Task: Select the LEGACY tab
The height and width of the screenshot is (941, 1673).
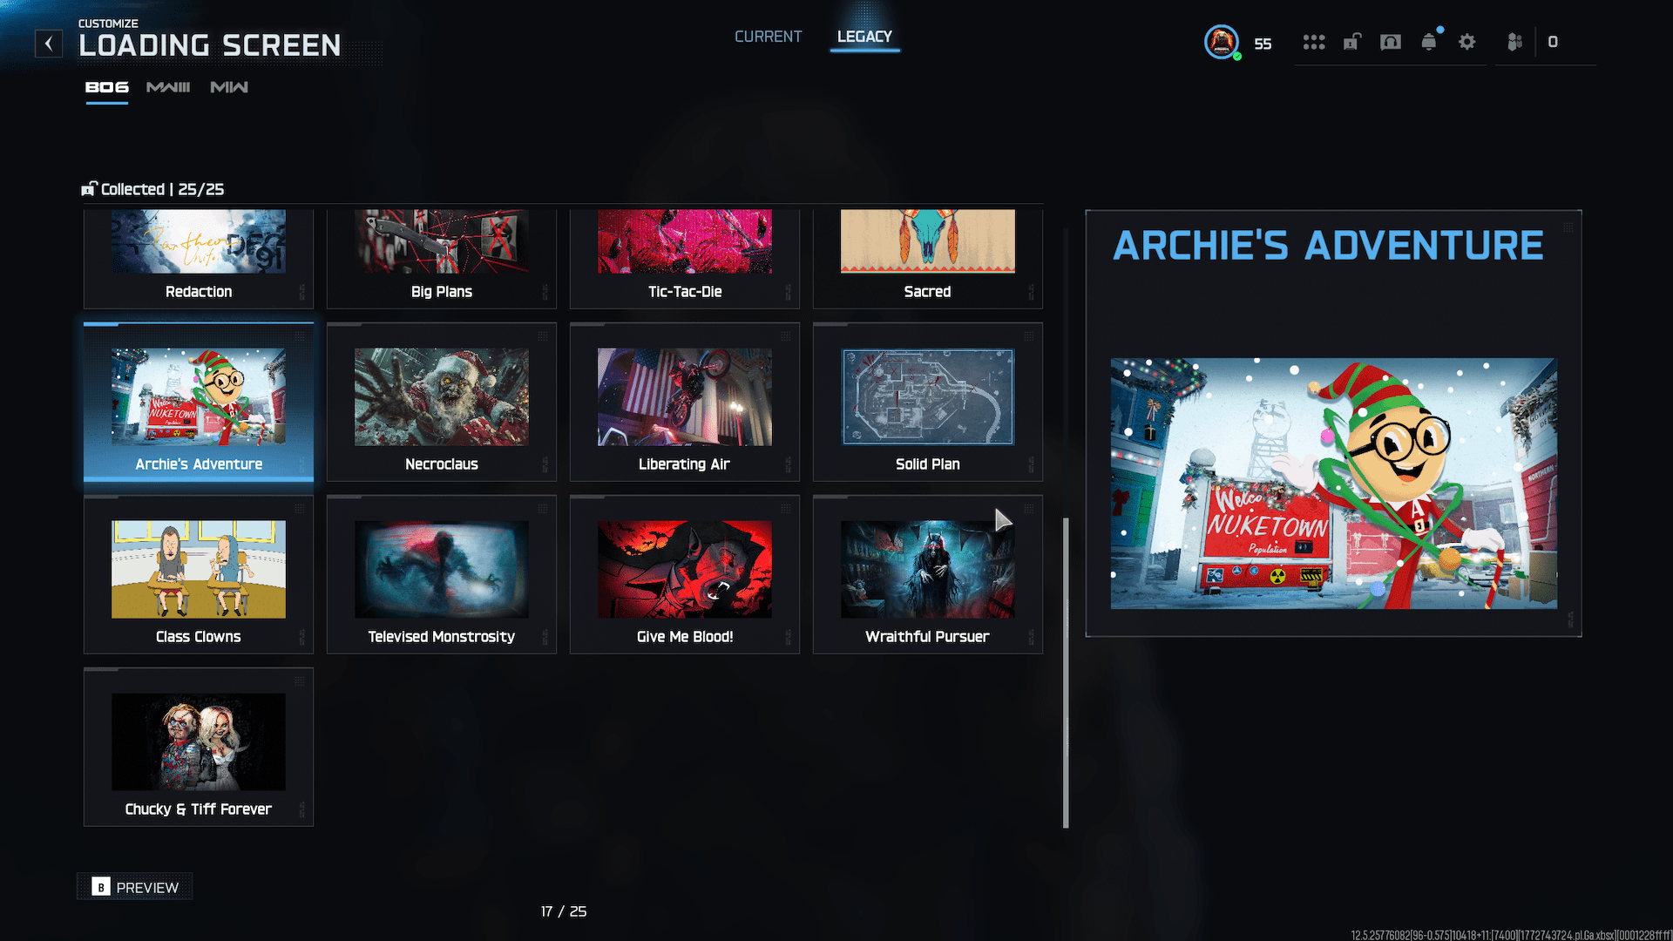Action: click(x=864, y=37)
